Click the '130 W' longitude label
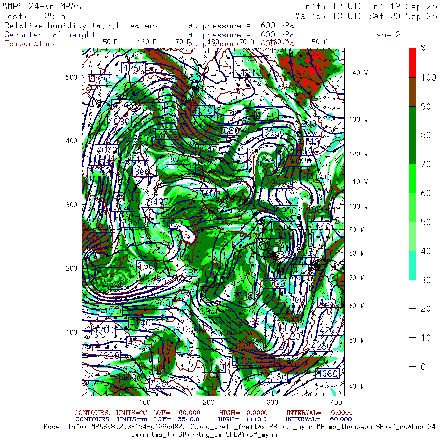The image size is (440, 440). point(358,120)
